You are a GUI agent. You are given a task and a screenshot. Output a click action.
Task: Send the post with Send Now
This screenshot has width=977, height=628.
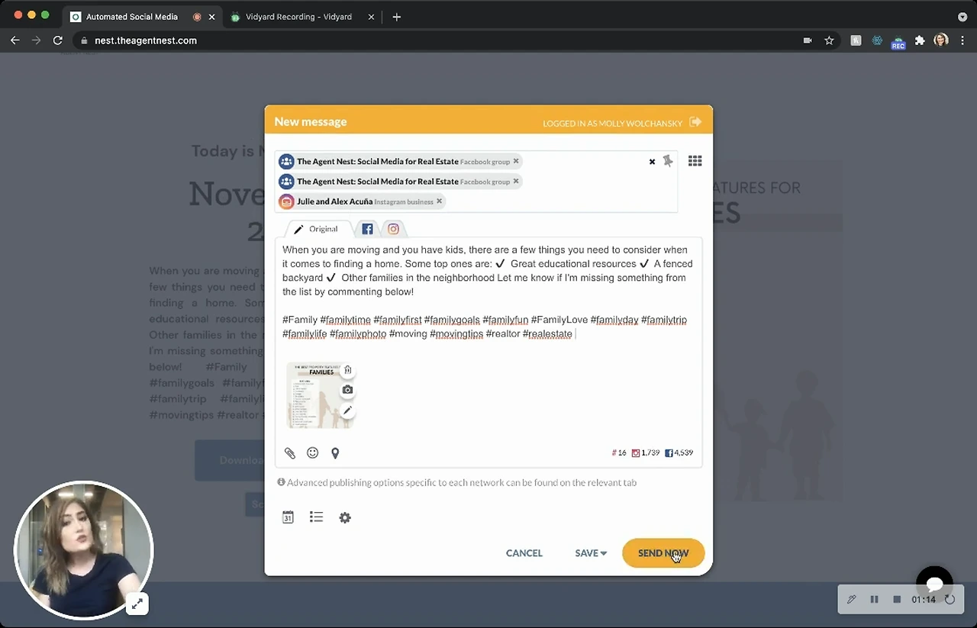coord(663,553)
